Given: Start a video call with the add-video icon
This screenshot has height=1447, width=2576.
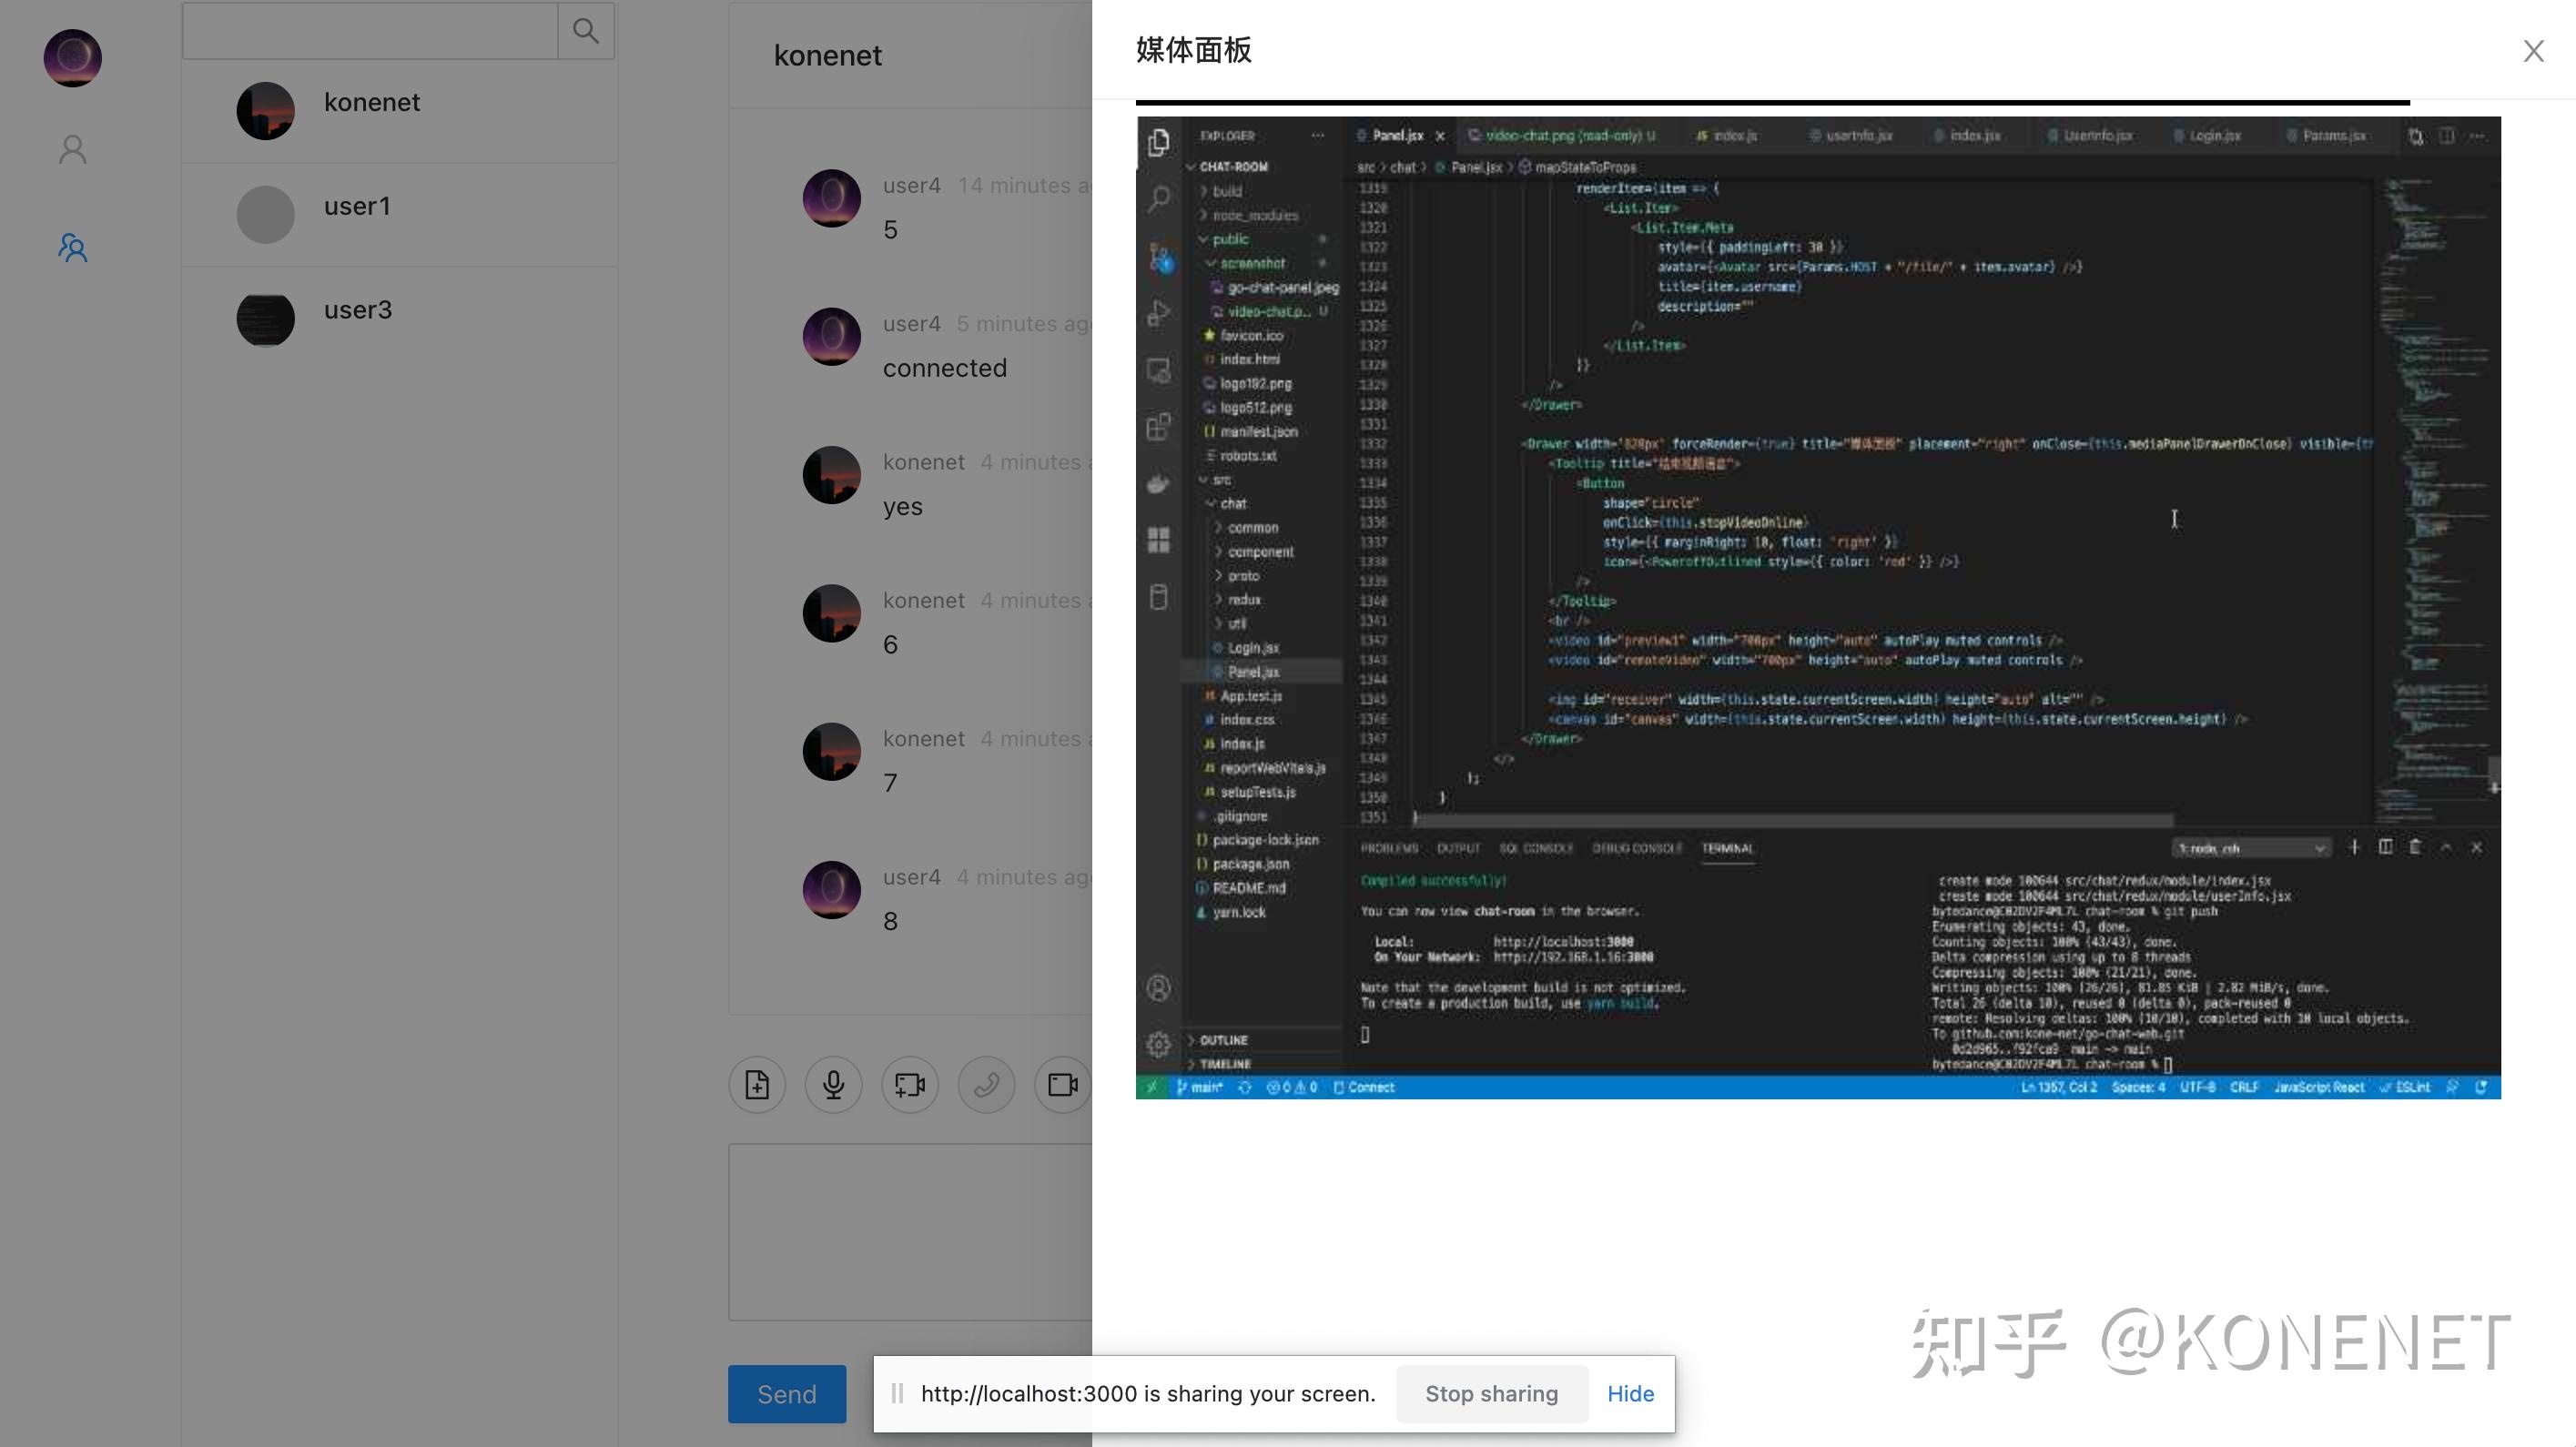Looking at the screenshot, I should (x=909, y=1085).
